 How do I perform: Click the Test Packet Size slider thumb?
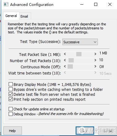[79, 54]
